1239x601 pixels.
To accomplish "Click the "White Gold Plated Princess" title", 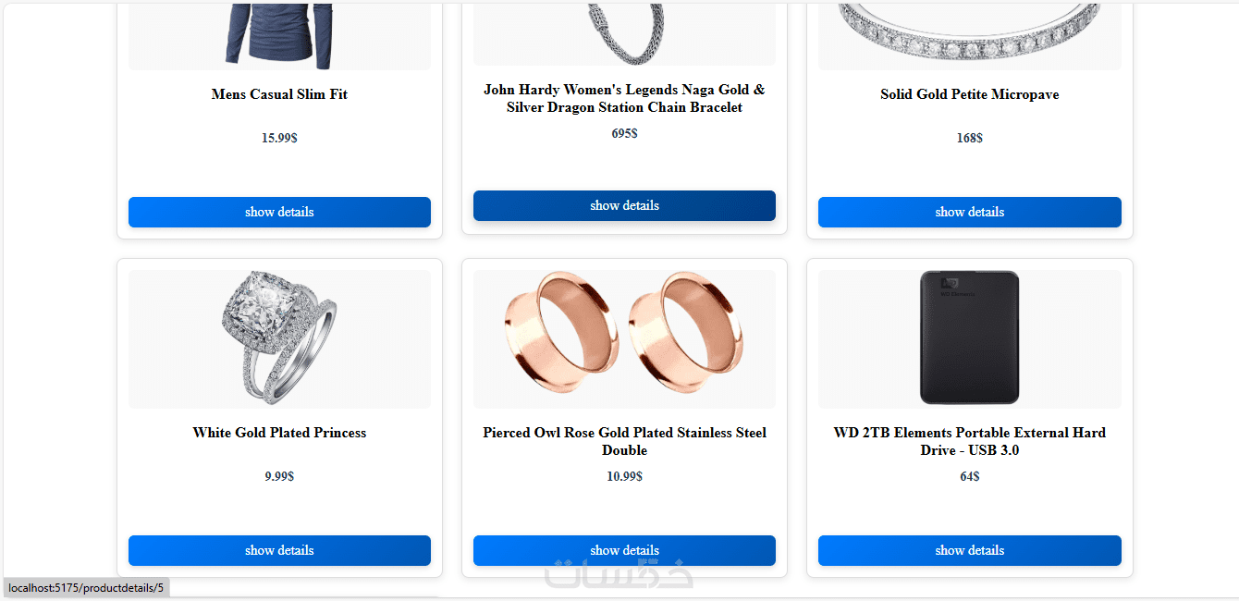I will click(x=279, y=433).
